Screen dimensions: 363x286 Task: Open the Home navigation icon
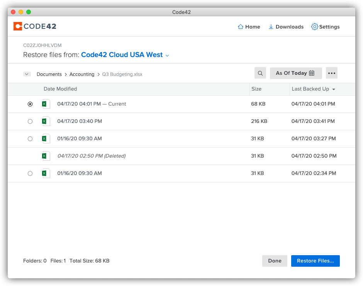(x=239, y=27)
